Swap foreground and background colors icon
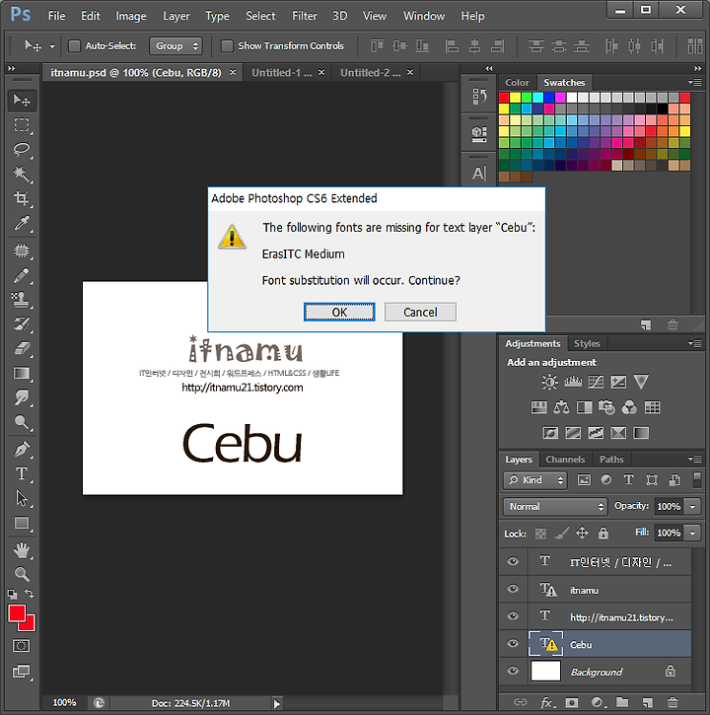 [x=30, y=594]
